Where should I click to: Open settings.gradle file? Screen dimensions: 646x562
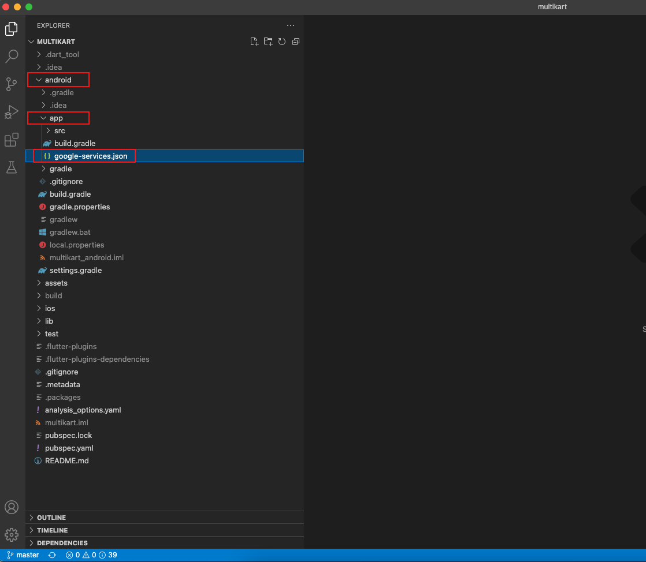[165, 270]
